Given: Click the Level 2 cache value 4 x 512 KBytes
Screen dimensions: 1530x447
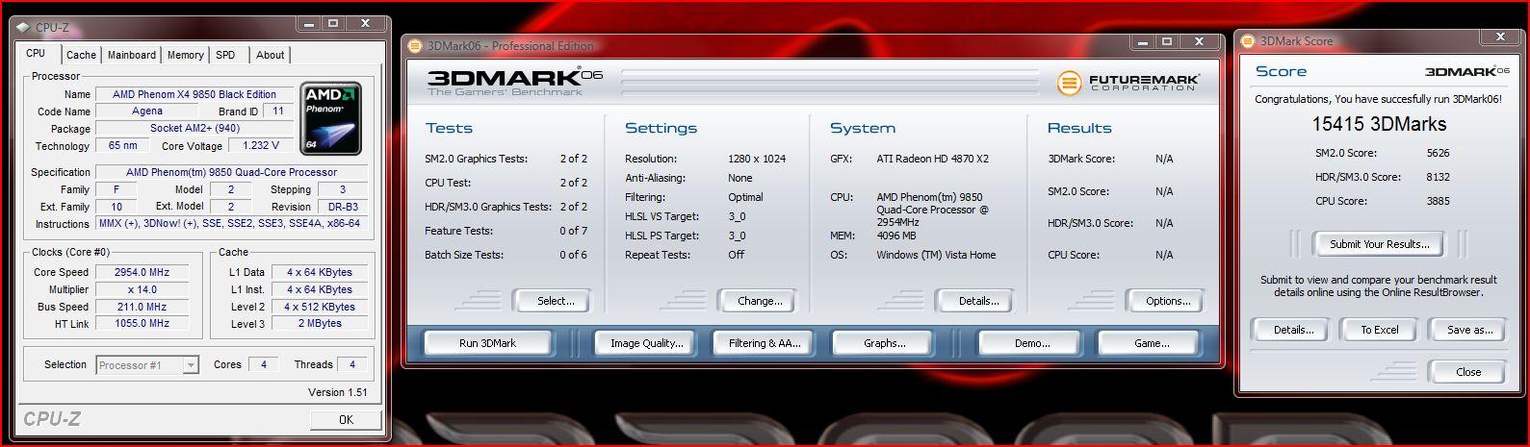Looking at the screenshot, I should pyautogui.click(x=320, y=307).
